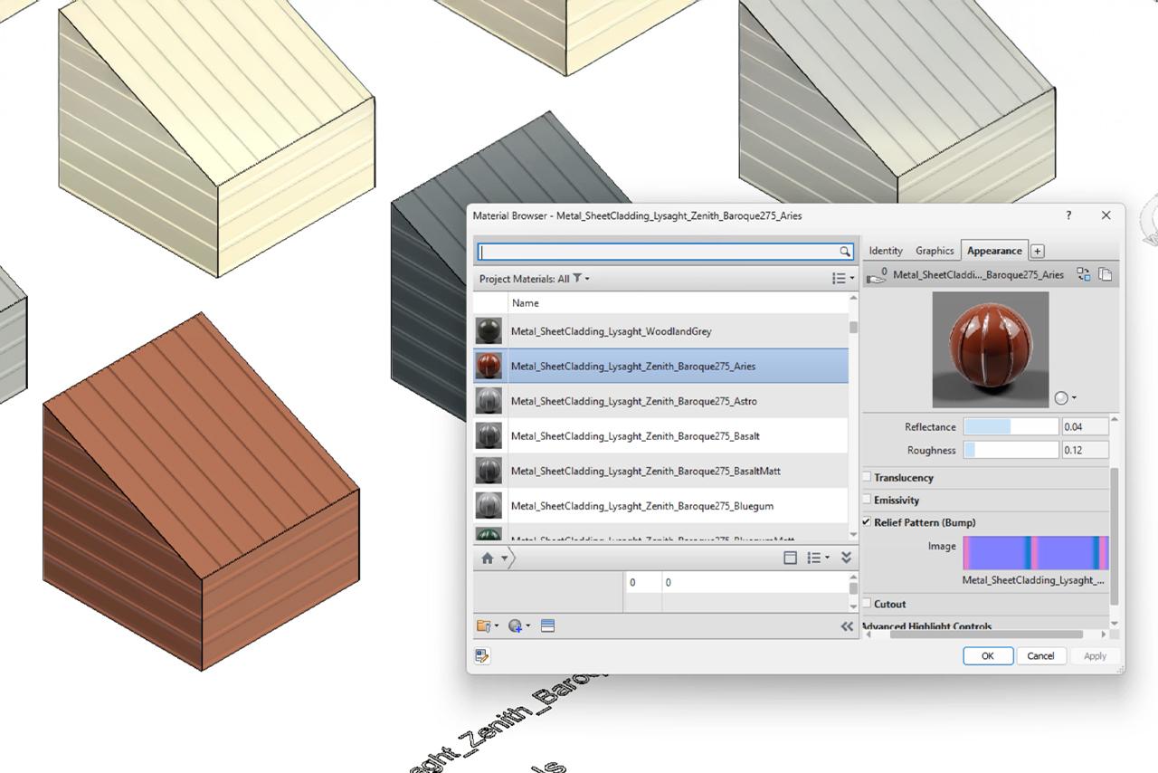The width and height of the screenshot is (1158, 773).
Task: Click the Reflectance value field 0.04
Action: (x=1085, y=426)
